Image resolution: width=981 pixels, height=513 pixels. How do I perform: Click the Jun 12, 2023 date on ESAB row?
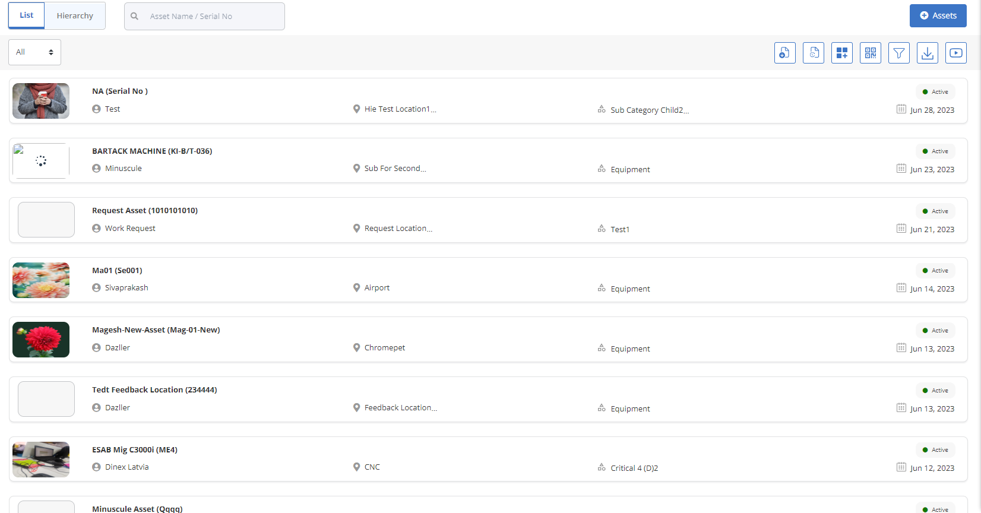(932, 468)
